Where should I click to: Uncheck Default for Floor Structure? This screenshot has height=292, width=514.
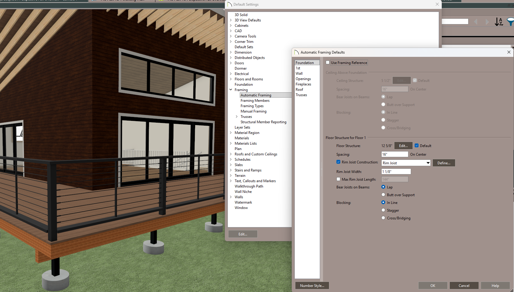click(x=416, y=146)
